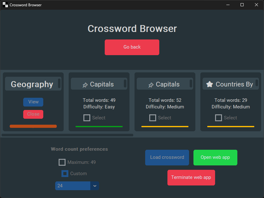Image resolution: width=264 pixels, height=198 pixels.
Task: Click the star icon beside Countries By
Action: 210,84
